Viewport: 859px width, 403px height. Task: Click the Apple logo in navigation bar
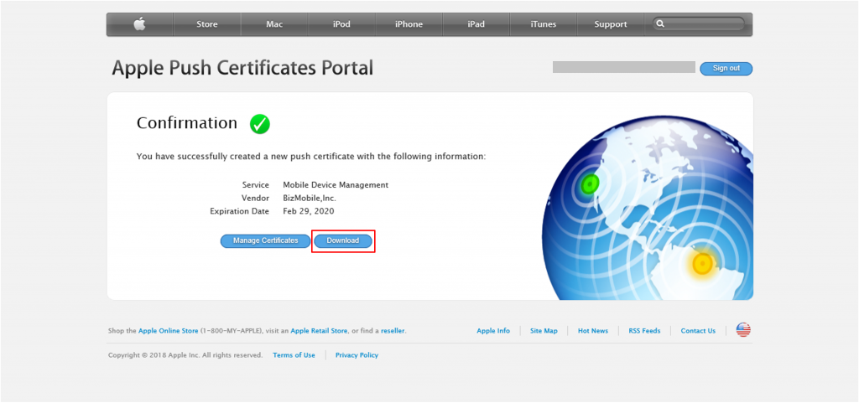pos(139,24)
